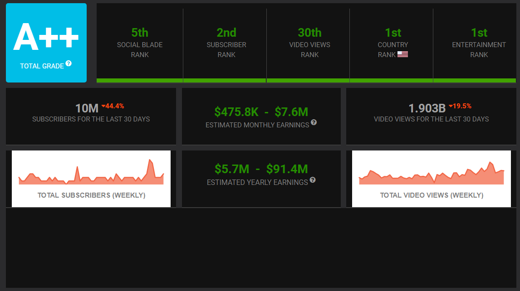This screenshot has height=291, width=520.
Task: Click the $475.8K - $7.6M monthly earnings figure
Action: [x=261, y=112]
